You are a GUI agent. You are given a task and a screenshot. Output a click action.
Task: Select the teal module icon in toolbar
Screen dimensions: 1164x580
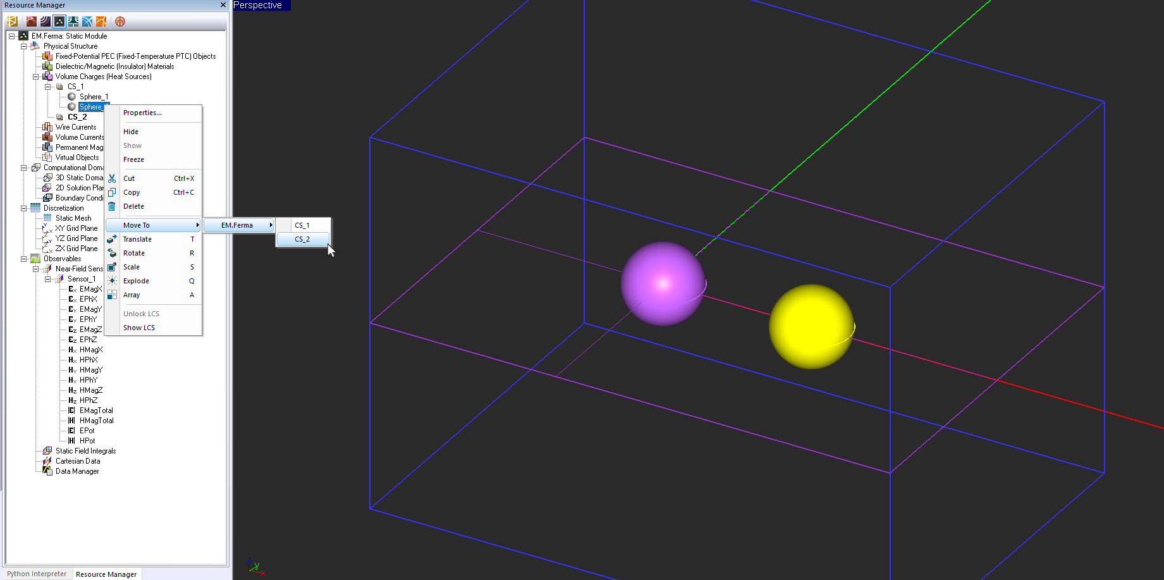(73, 22)
